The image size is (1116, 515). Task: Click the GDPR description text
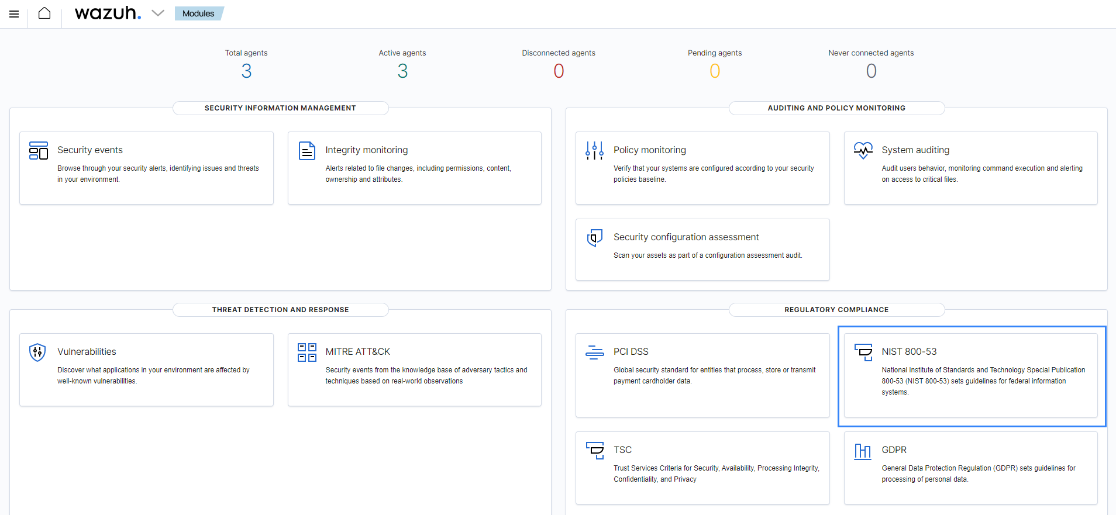(979, 473)
